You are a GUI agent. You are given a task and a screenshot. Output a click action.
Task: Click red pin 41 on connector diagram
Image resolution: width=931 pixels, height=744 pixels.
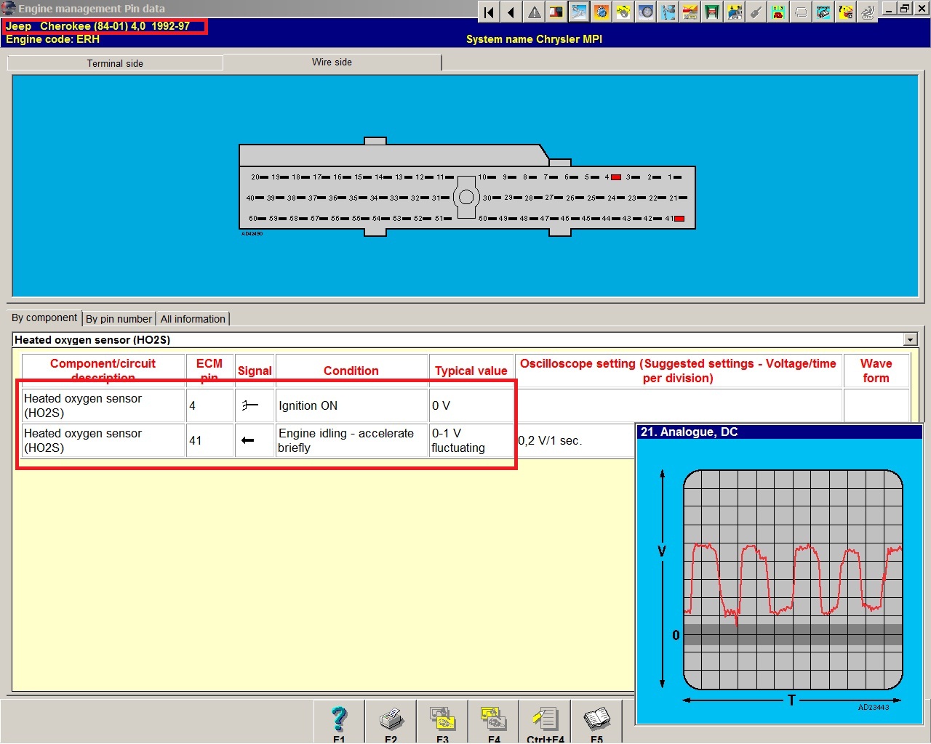(679, 219)
